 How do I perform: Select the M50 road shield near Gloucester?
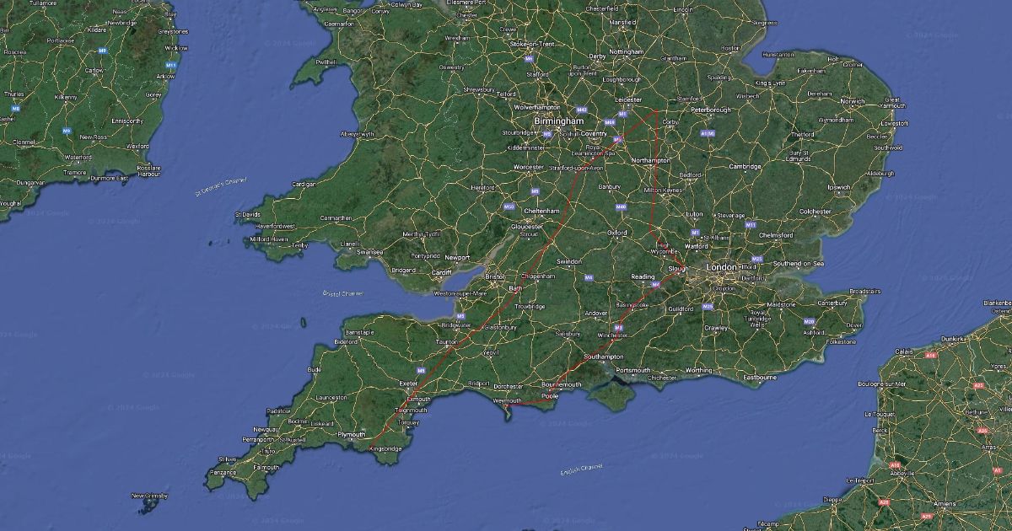click(x=509, y=206)
